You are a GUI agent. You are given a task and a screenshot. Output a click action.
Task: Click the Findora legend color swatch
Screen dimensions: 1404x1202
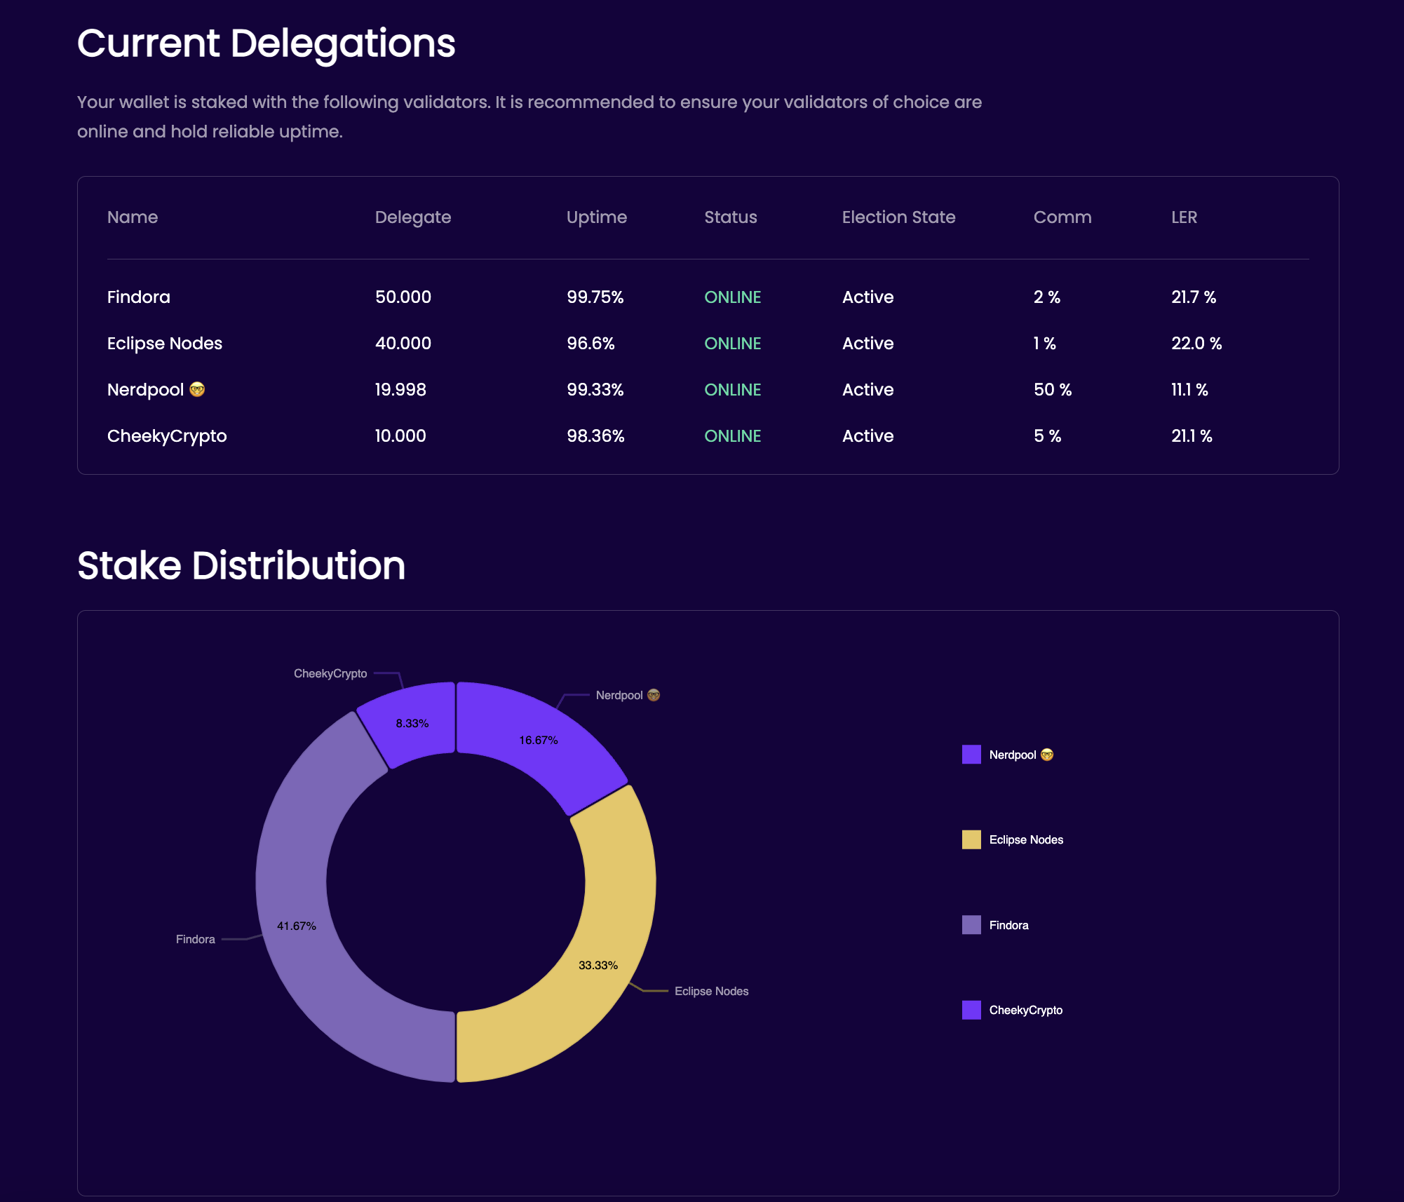pyautogui.click(x=971, y=925)
